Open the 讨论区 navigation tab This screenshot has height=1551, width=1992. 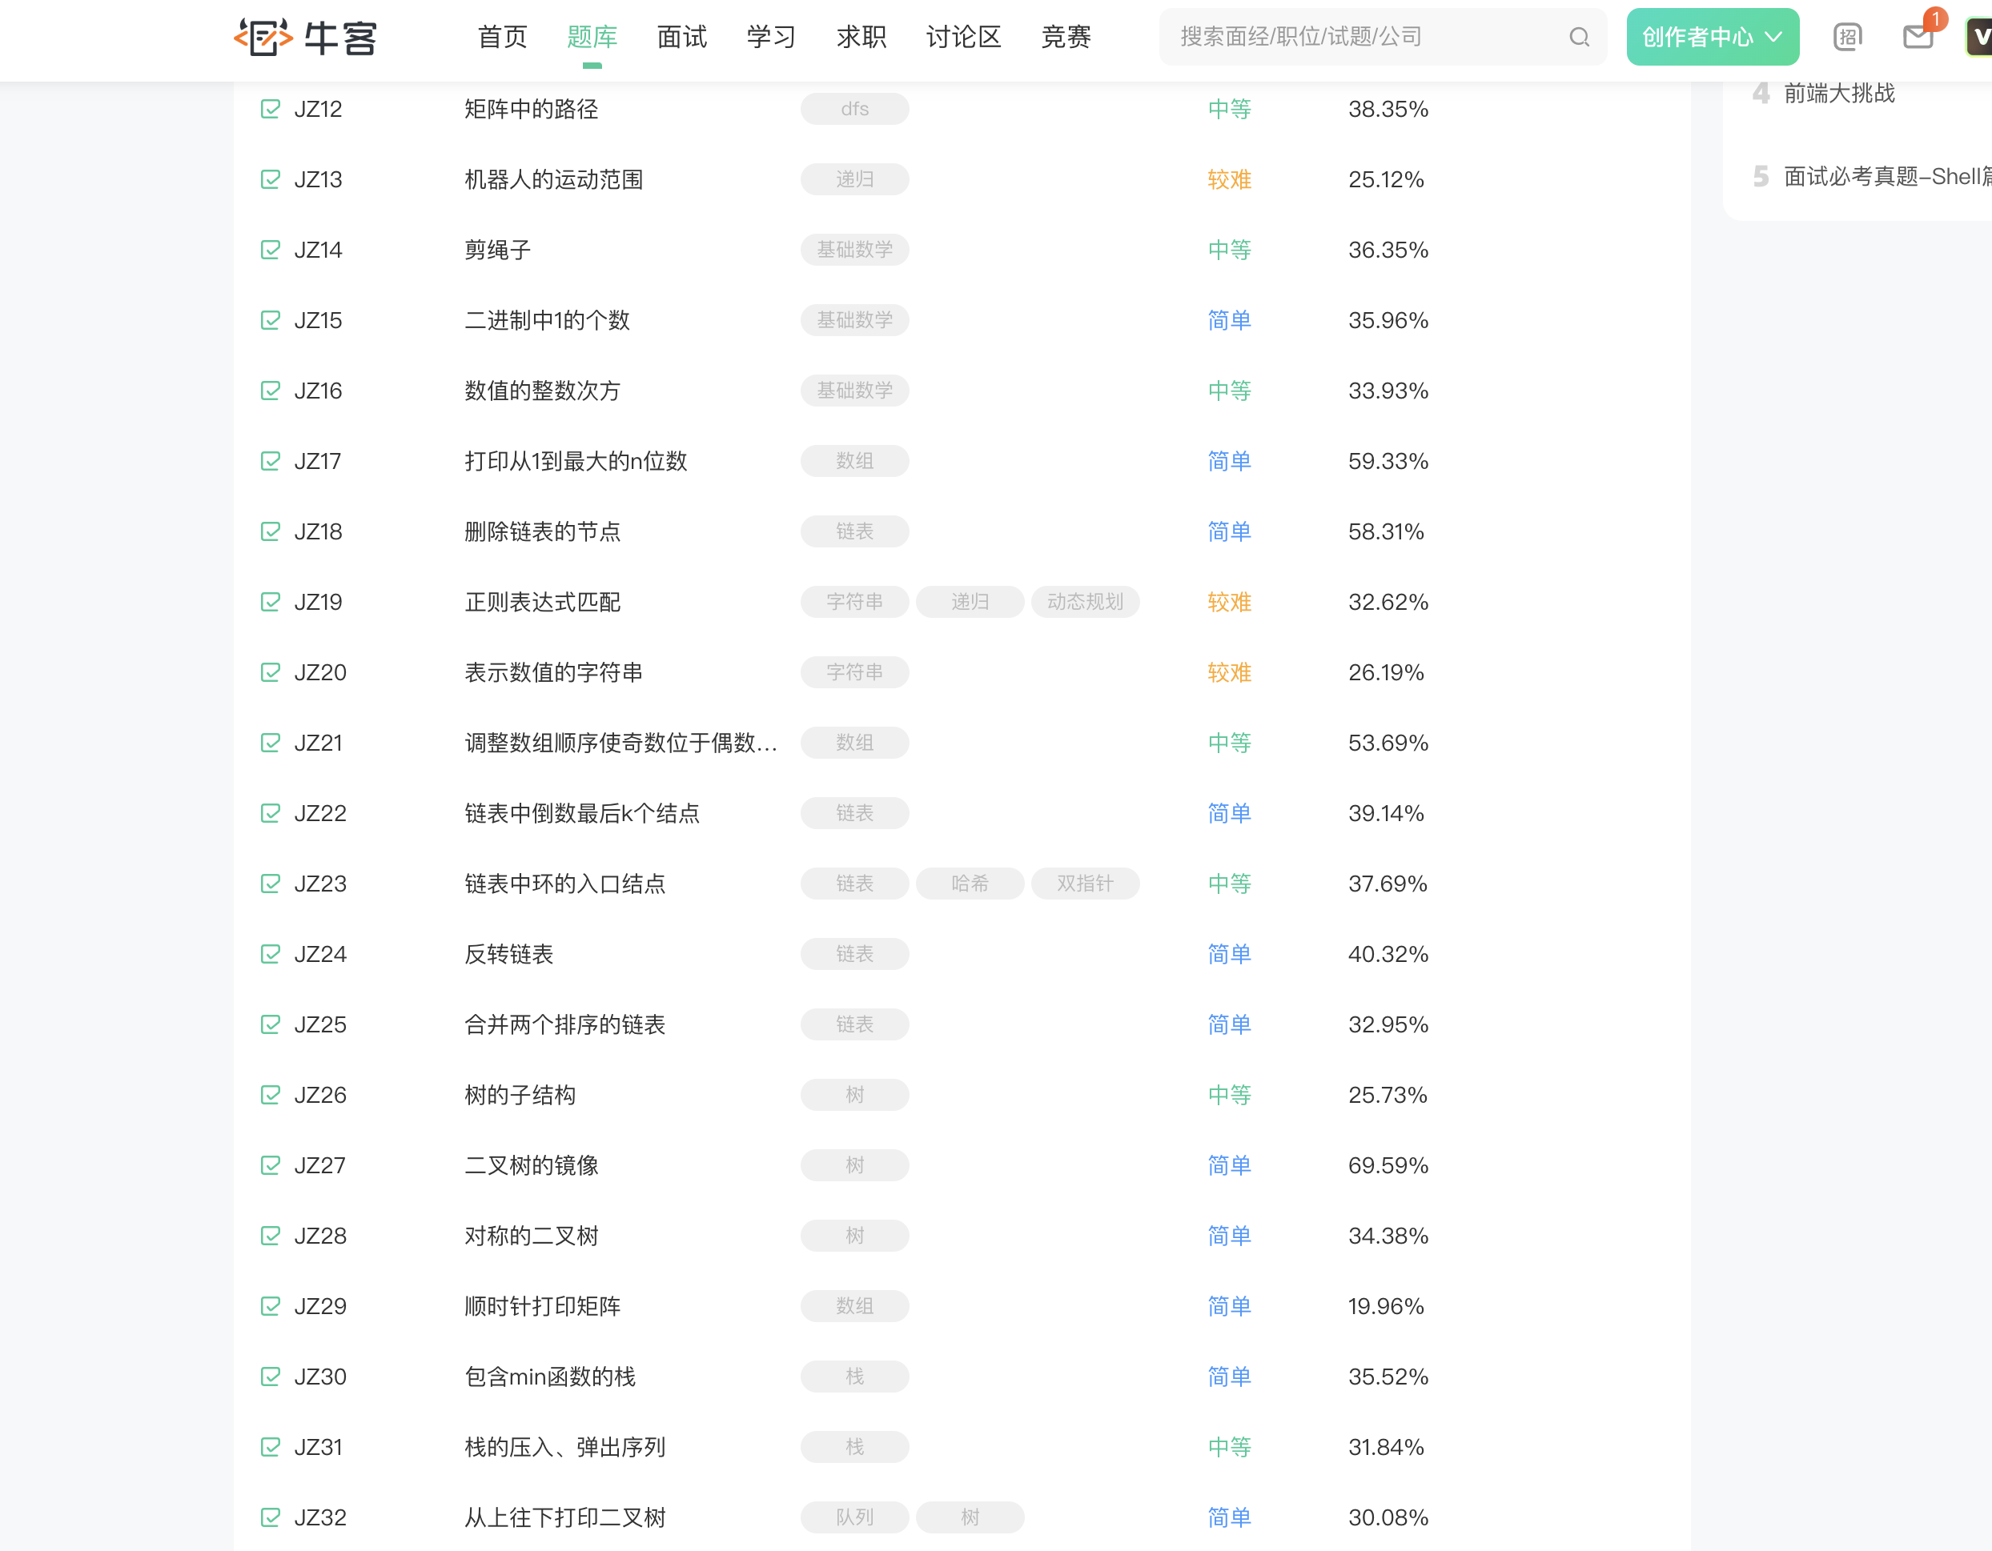(963, 38)
